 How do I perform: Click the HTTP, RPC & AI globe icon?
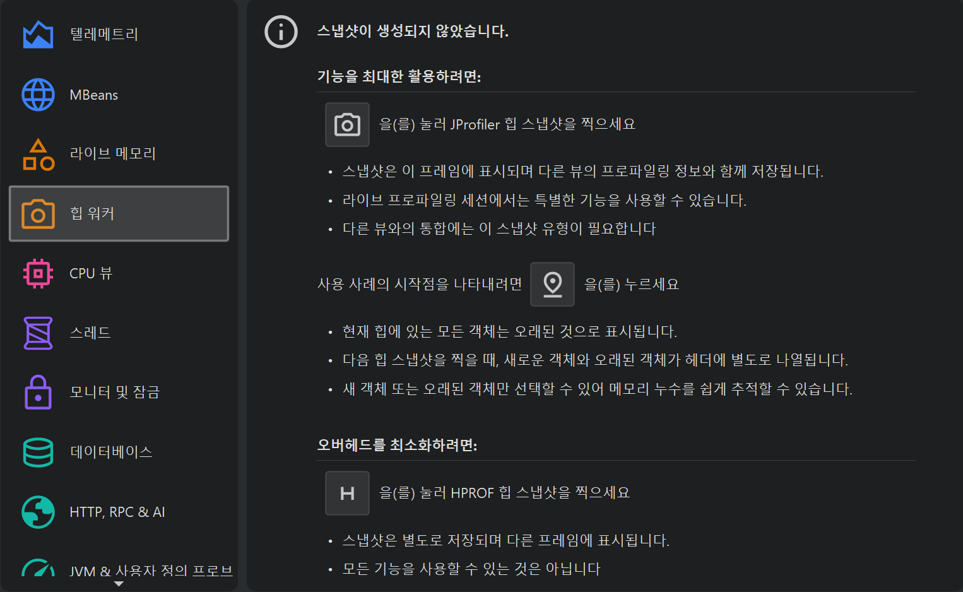point(38,512)
